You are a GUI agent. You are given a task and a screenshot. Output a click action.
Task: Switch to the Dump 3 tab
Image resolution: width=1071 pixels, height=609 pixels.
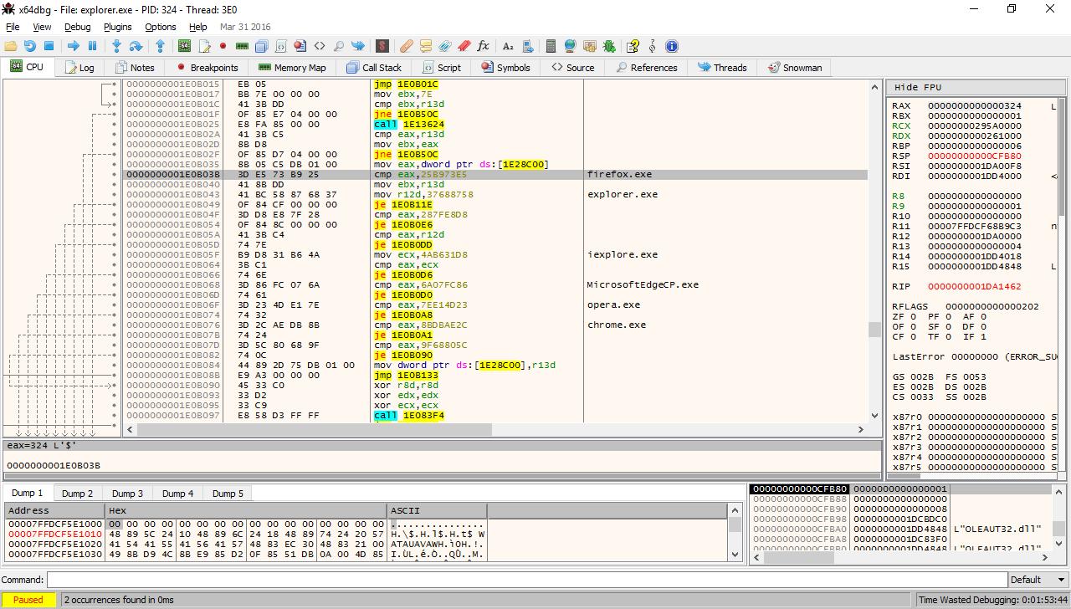pos(127,494)
